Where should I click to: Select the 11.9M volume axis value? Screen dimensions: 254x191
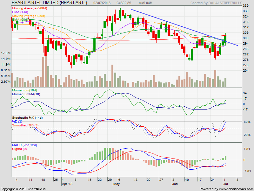(6, 65)
